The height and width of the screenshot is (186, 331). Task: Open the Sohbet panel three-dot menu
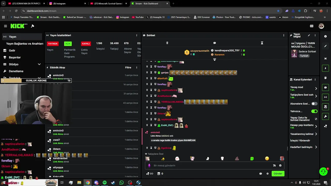[x=284, y=35]
